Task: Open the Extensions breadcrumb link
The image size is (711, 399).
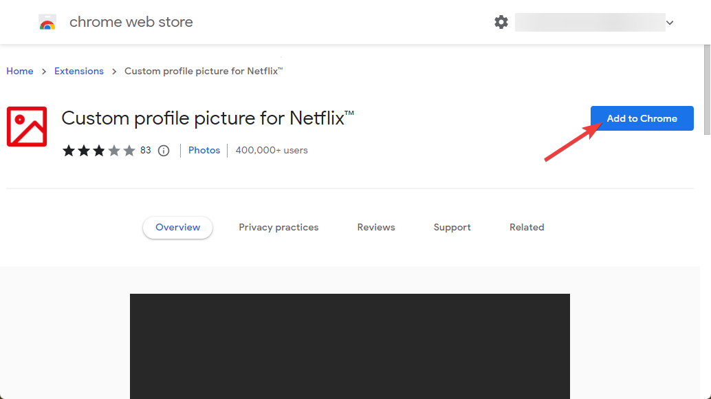Action: [79, 71]
